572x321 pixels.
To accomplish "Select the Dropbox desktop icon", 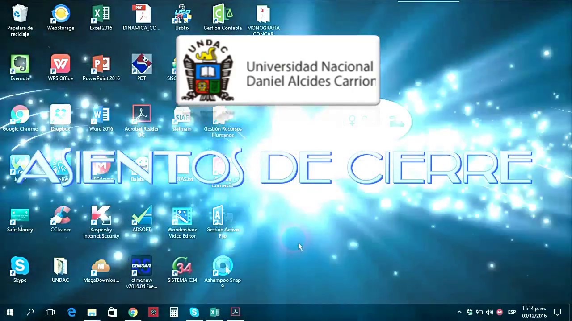I will pos(60,119).
